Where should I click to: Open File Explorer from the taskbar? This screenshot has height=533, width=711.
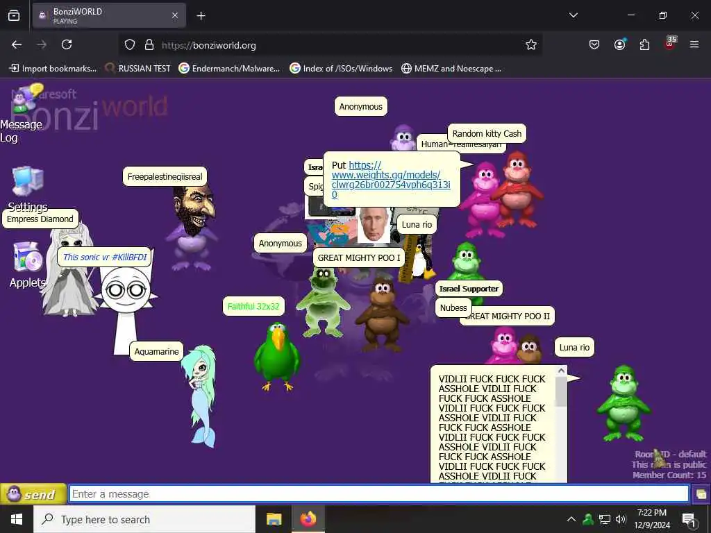click(274, 519)
